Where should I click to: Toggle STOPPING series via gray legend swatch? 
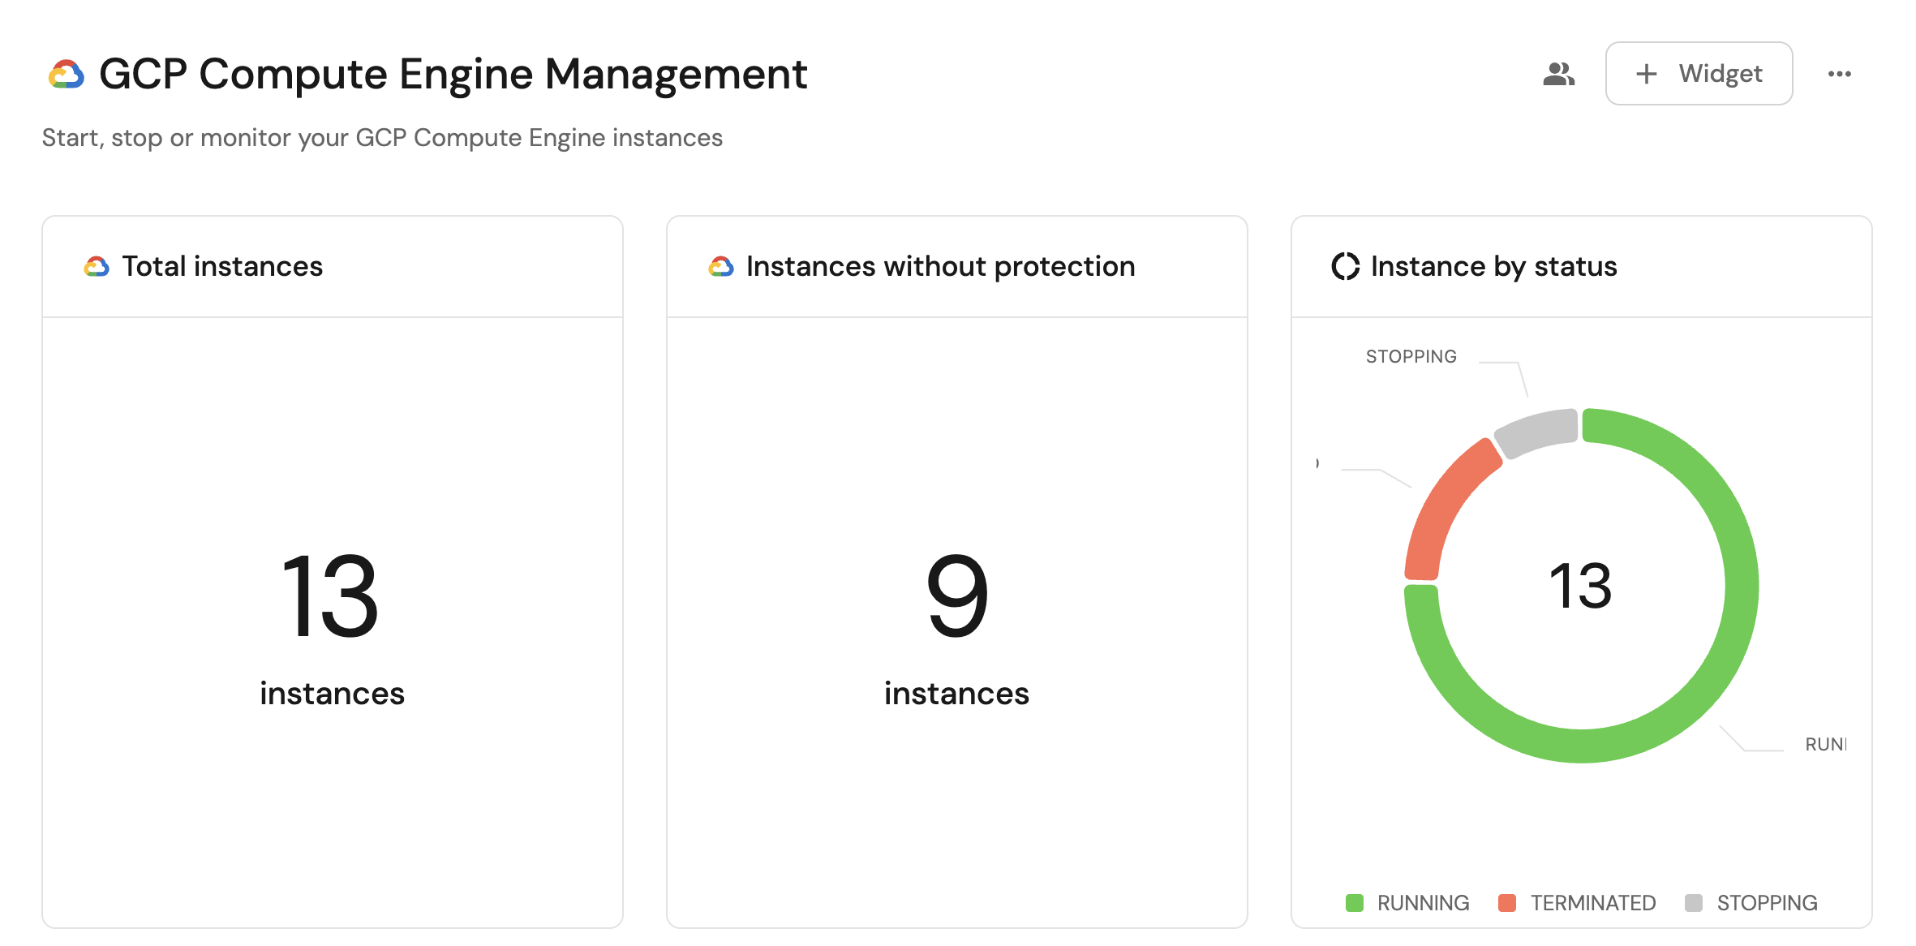[1693, 903]
